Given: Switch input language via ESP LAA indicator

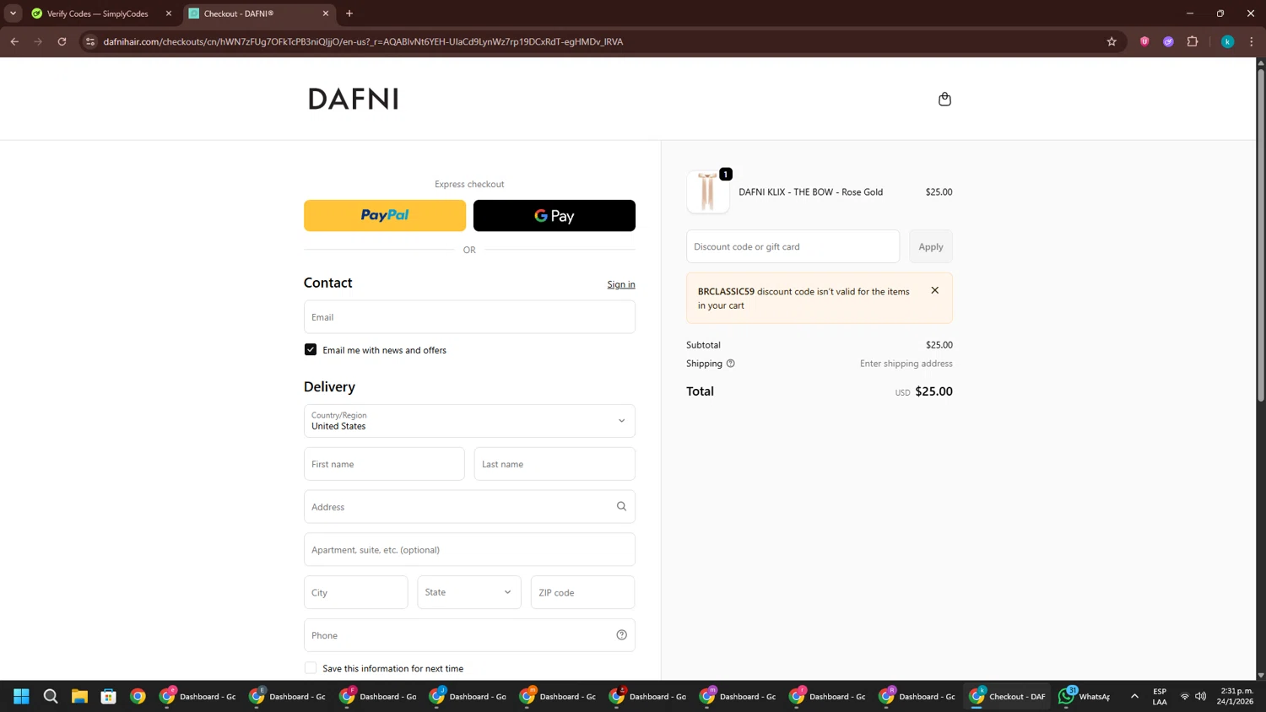Looking at the screenshot, I should (1160, 696).
